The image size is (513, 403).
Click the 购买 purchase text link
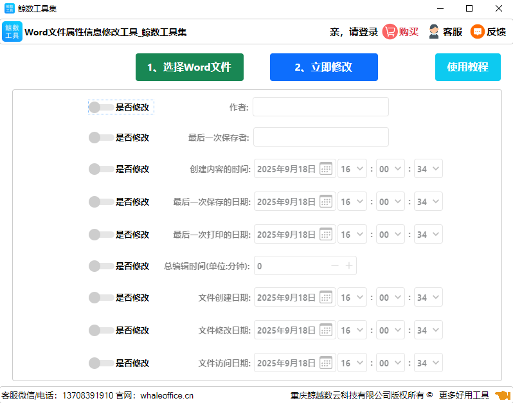click(x=409, y=31)
